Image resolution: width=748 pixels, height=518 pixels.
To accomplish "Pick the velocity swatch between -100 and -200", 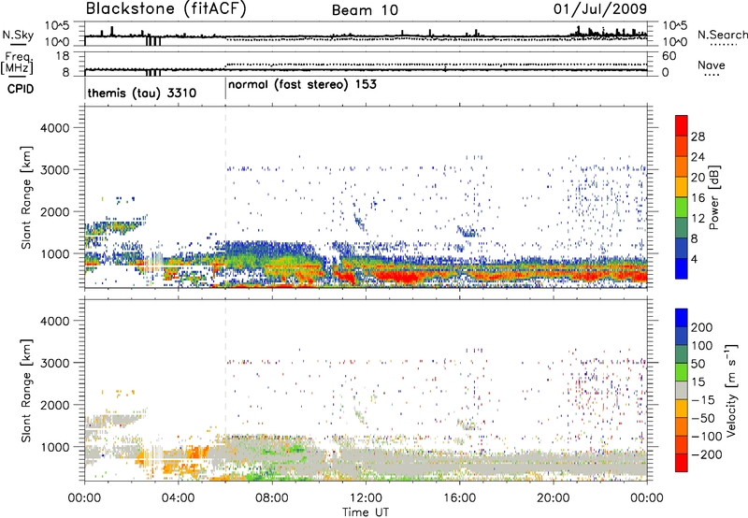I will point(682,445).
